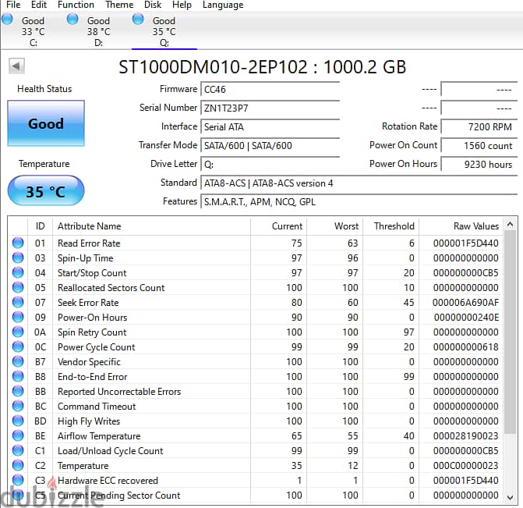Click status orb for Power Cycle Count
The height and width of the screenshot is (508, 523).
tap(18, 346)
